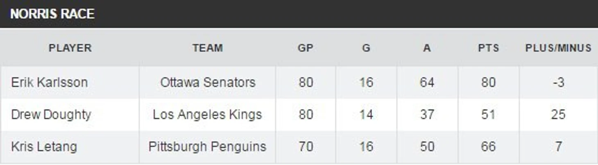Sort by the TEAM column header
598x165 pixels.
tap(208, 48)
